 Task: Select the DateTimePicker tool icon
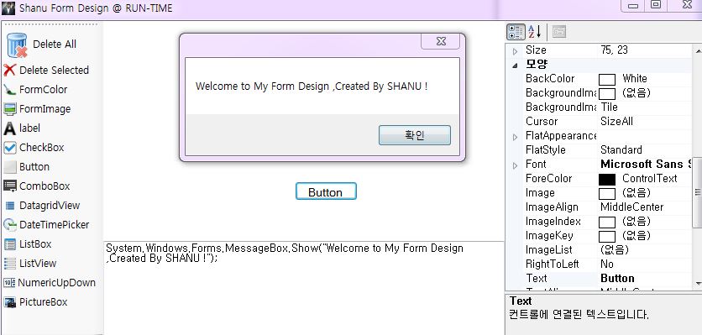pyautogui.click(x=9, y=225)
